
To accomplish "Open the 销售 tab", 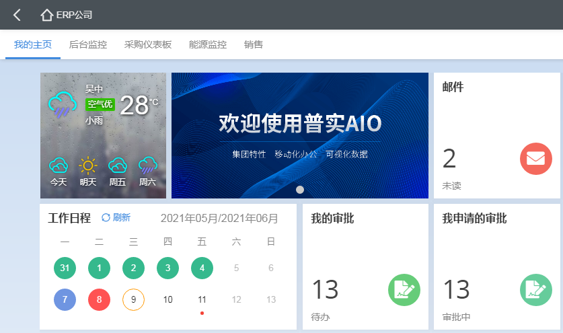I will [254, 45].
